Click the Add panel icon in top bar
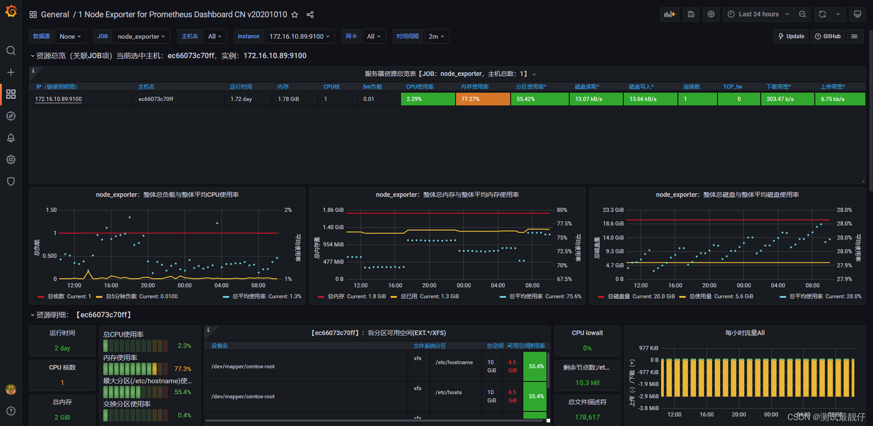873x426 pixels. click(670, 14)
